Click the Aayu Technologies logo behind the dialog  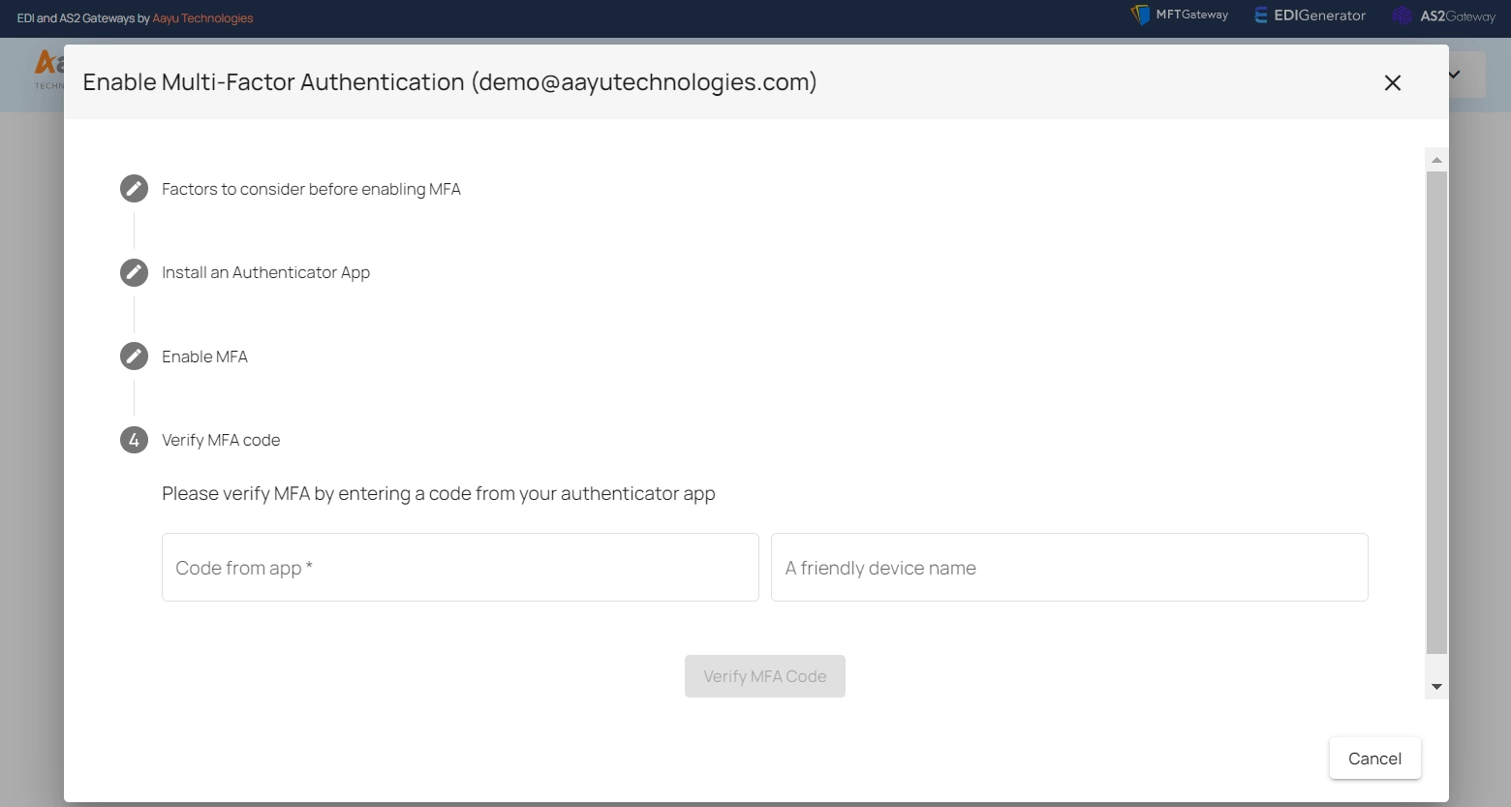tap(46, 68)
